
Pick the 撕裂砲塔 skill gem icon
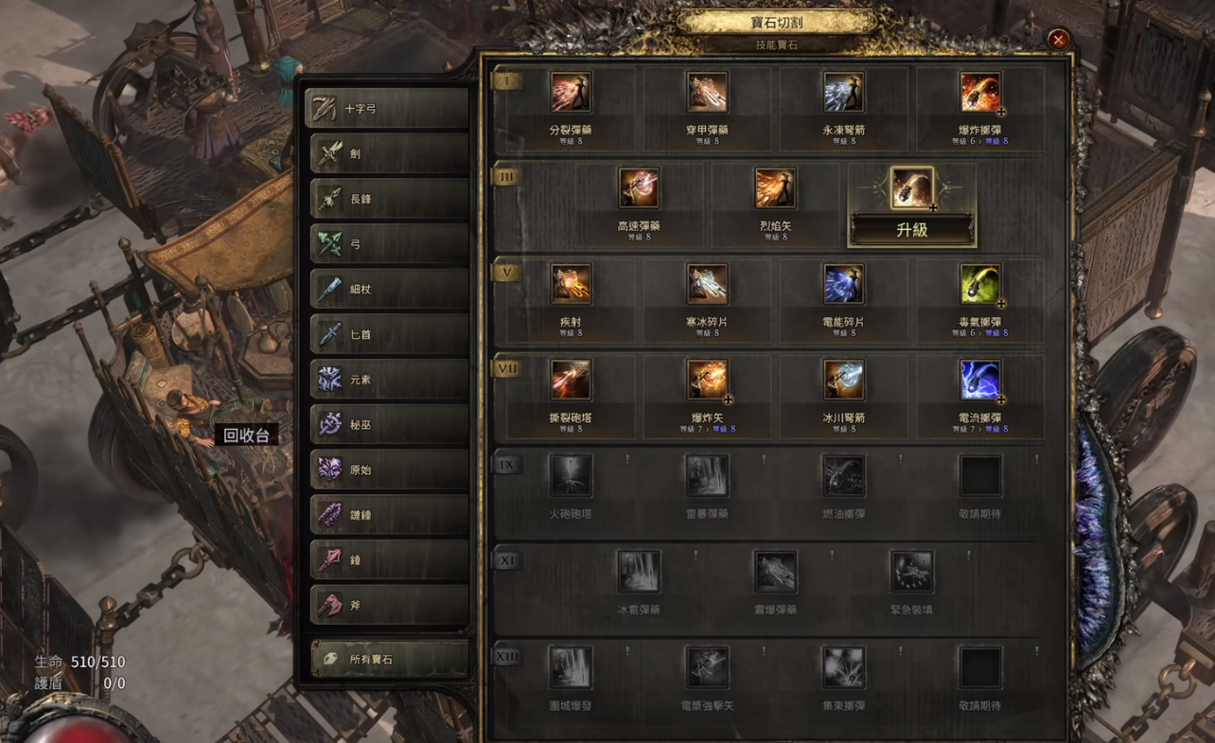tap(571, 380)
